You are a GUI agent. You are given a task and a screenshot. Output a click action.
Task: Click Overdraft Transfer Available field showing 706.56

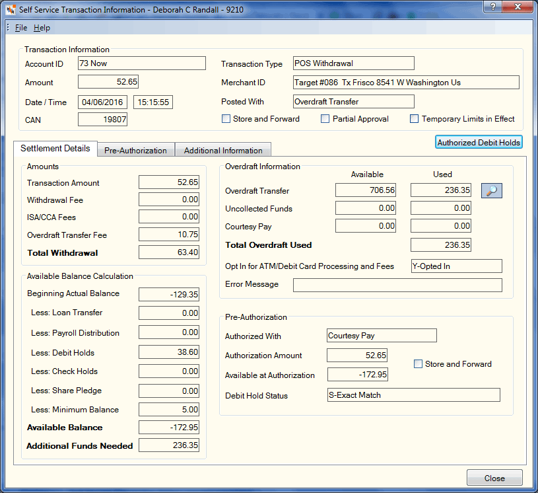coord(366,190)
